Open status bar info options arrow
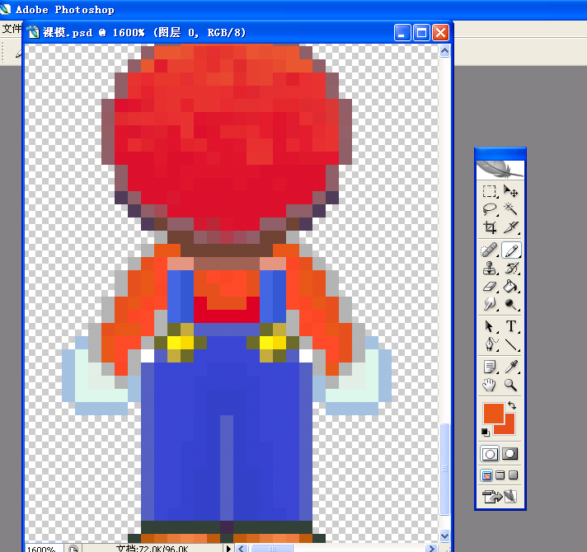The image size is (587, 552). 228,548
